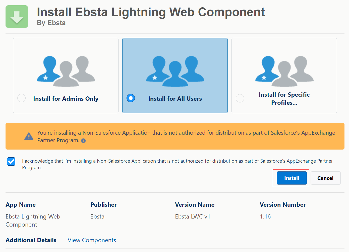
Task: Click the version number 1.16 value
Action: pyautogui.click(x=265, y=217)
